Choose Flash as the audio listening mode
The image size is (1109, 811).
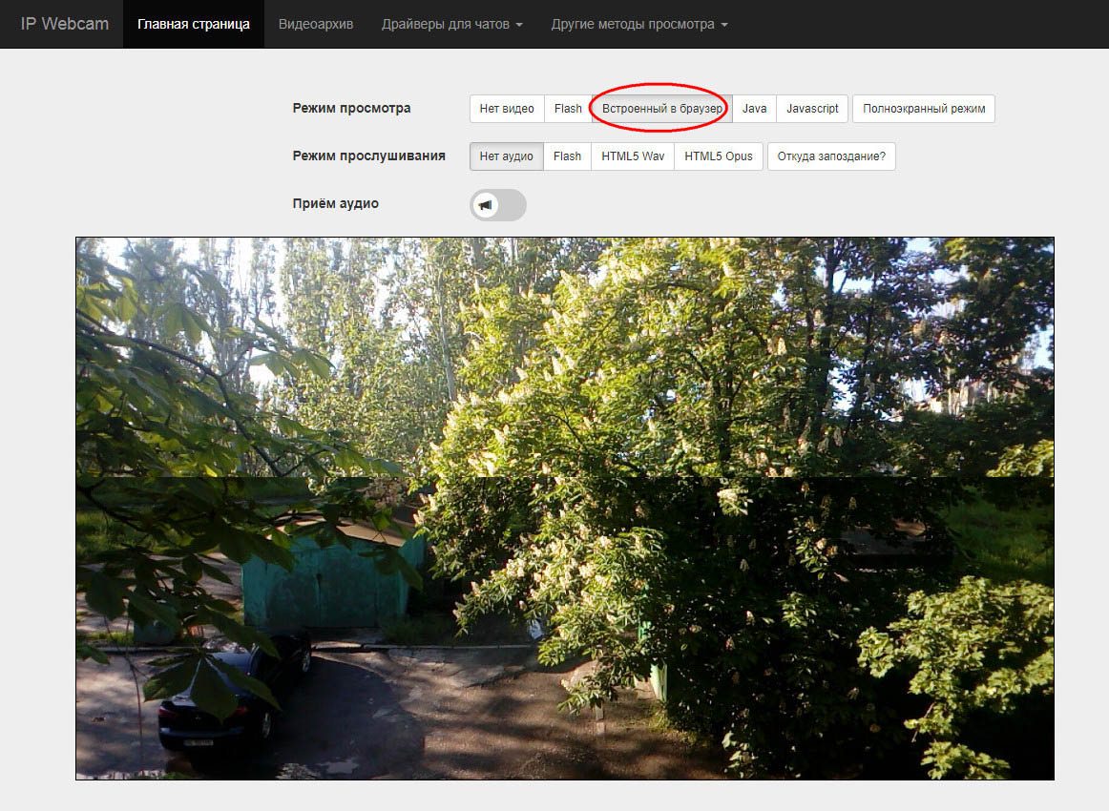567,156
